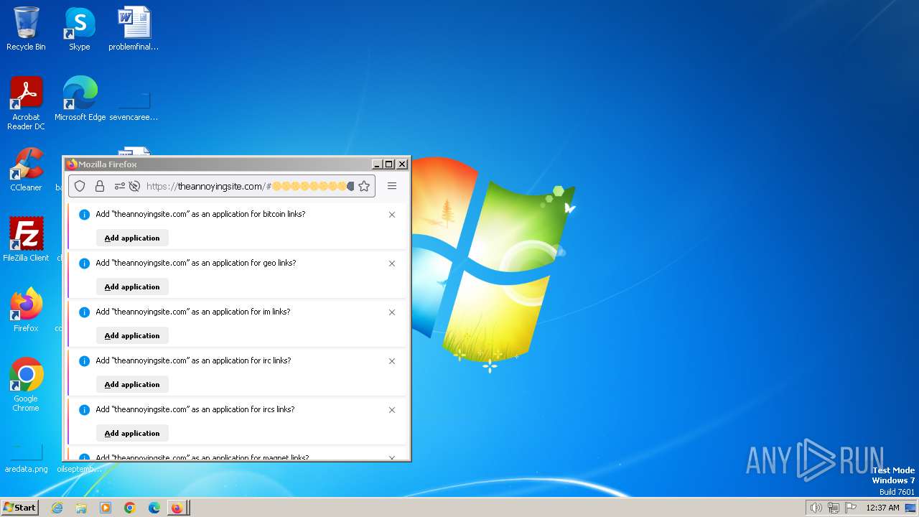The height and width of the screenshot is (517, 919).
Task: Dismiss the geo links notification
Action: tap(392, 264)
